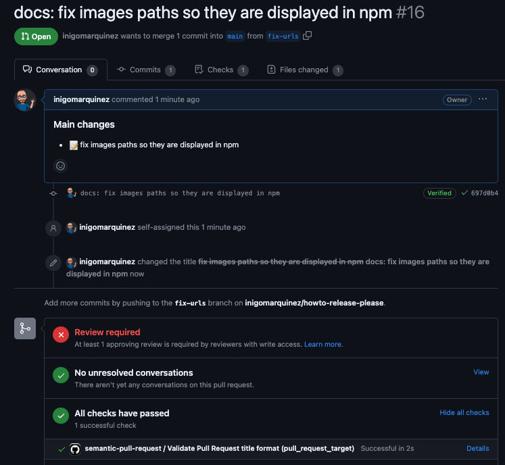
Task: Switch to the Commits tab
Action: click(x=146, y=70)
